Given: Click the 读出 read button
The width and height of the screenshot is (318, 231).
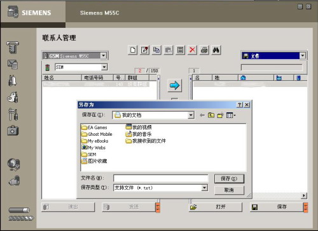Looking at the screenshot, I should point(68,207).
